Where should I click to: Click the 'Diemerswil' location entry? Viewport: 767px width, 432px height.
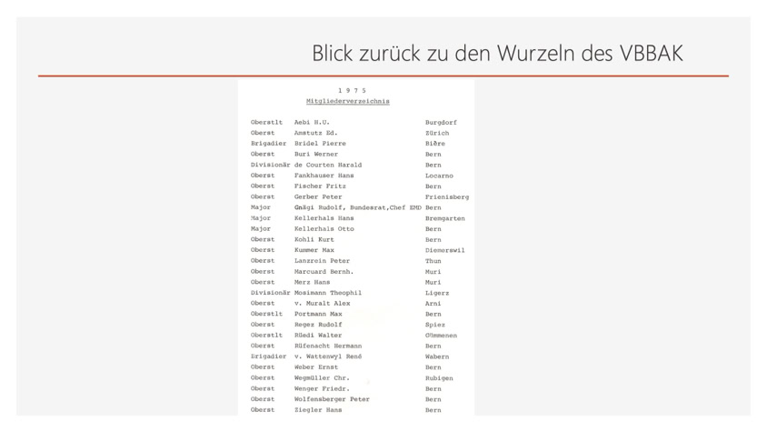(444, 250)
